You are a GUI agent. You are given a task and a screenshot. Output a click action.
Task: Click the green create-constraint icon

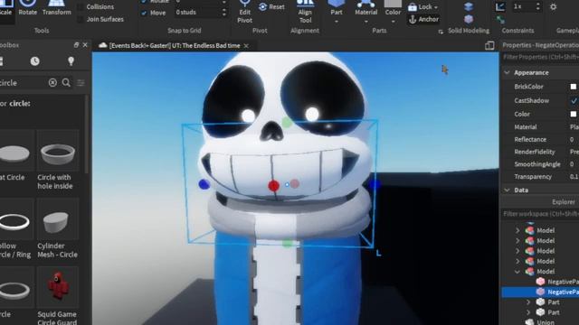500,20
